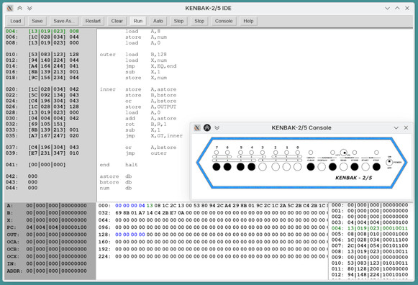Image resolution: width=418 pixels, height=285 pixels.
Task: Open the Console from the toolbar
Action: point(224,21)
